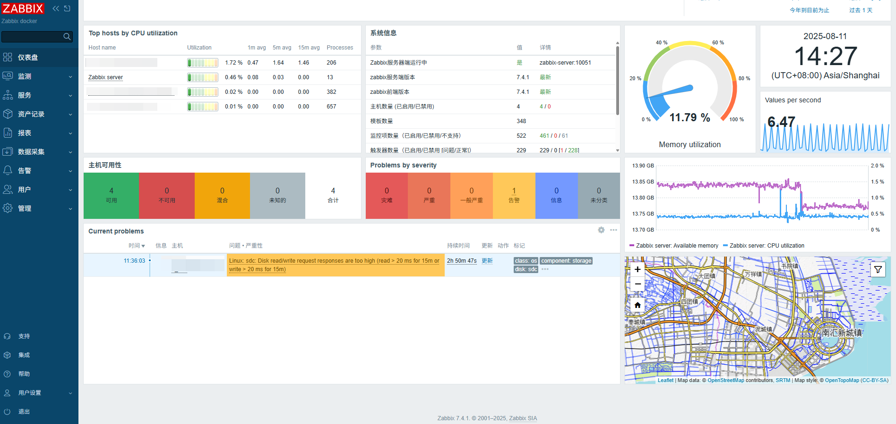Click the 退出 power icon
Viewport: 896px width, 424px height.
7,412
